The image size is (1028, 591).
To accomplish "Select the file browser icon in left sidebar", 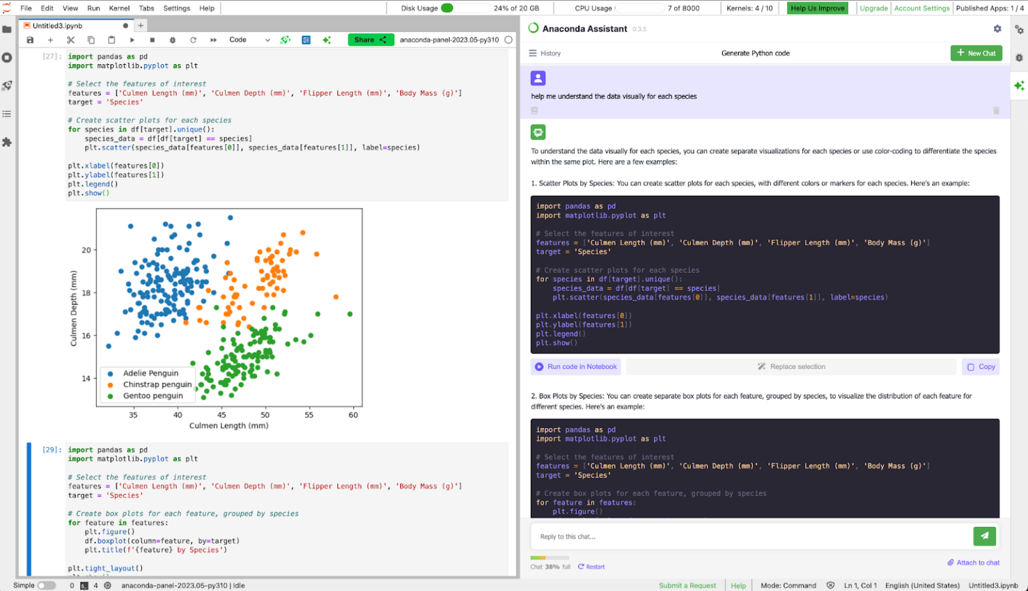I will pyautogui.click(x=7, y=29).
